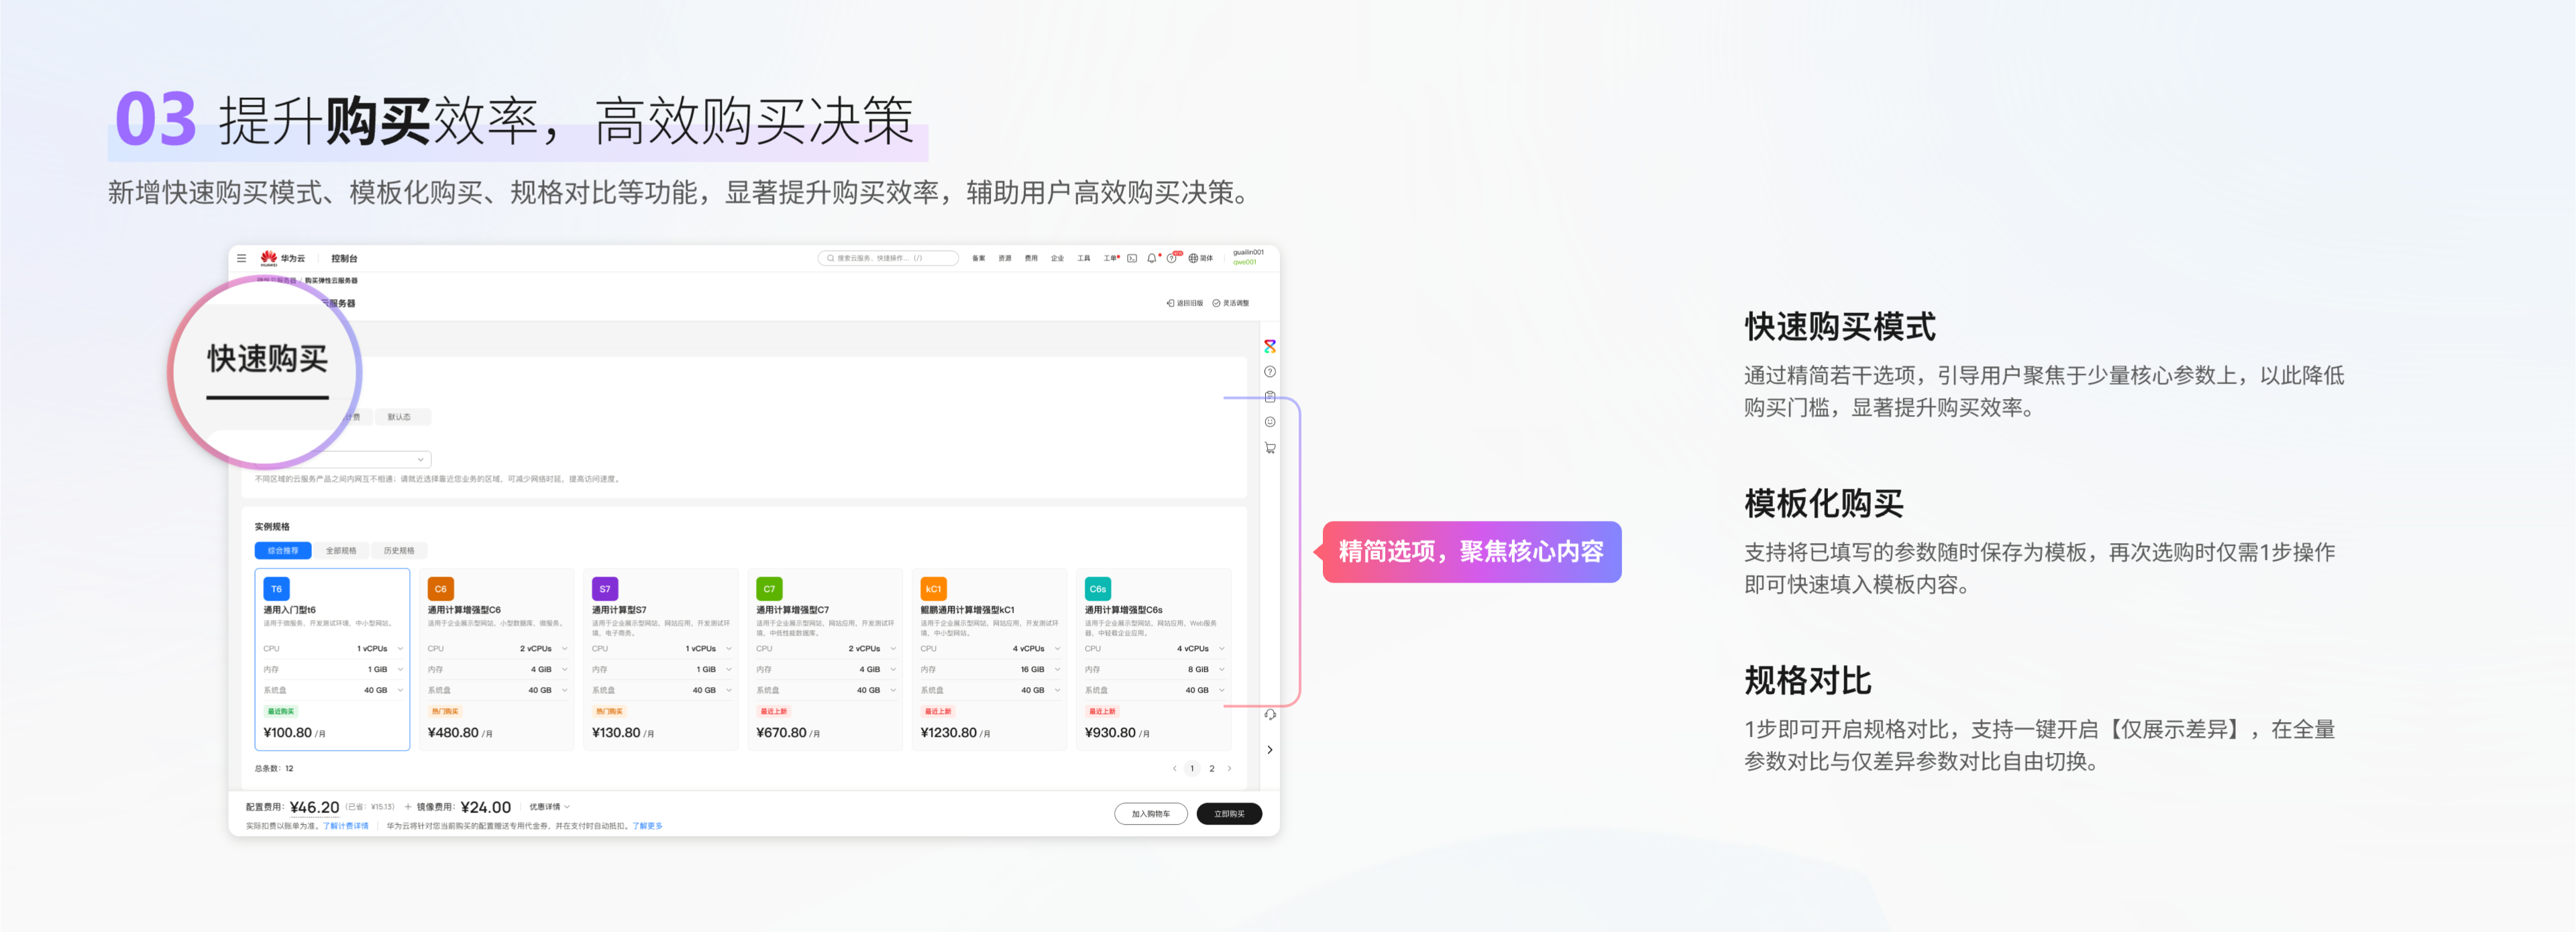The height and width of the screenshot is (932, 2576).
Task: Open the colorful AI assistant sidebar icon
Action: click(x=1270, y=346)
